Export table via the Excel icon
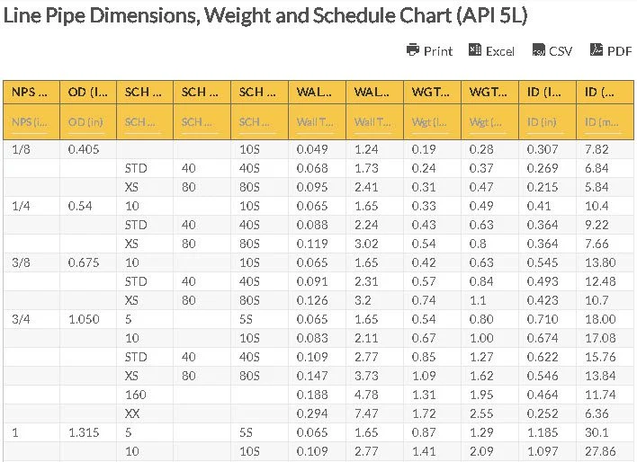Image resolution: width=637 pixels, height=462 pixels. tap(475, 50)
